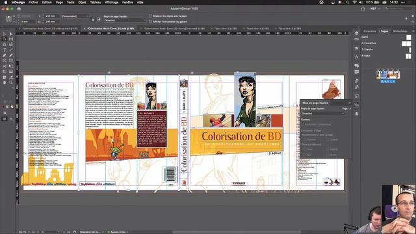Open the Affichage menu

coord(111,3)
